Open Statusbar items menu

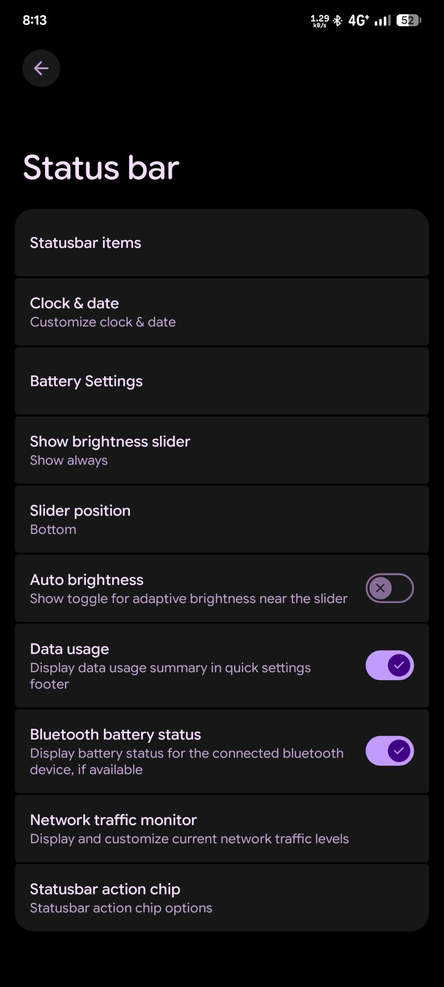(x=222, y=243)
